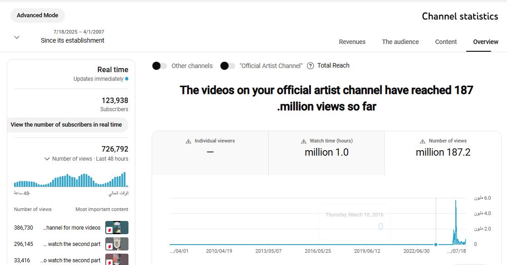Open the 296,145-views Shorts video thumbnail

click(x=117, y=244)
